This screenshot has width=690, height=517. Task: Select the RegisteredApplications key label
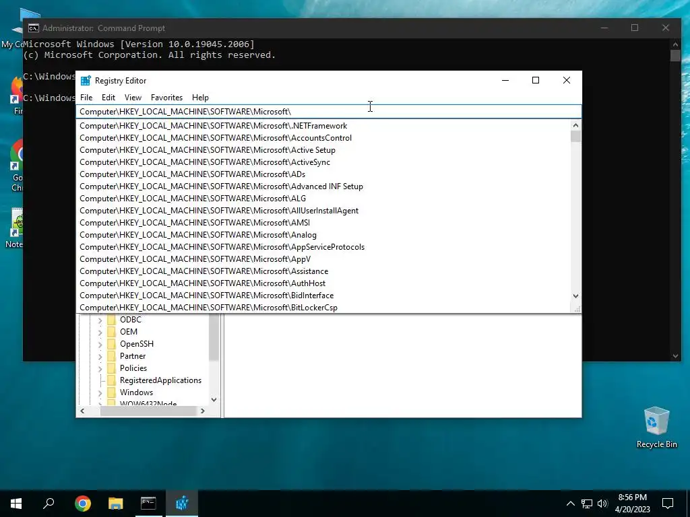click(160, 380)
